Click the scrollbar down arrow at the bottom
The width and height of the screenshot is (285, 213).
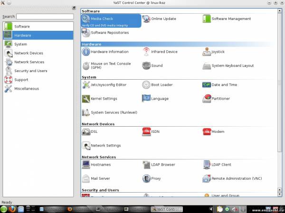click(280, 194)
